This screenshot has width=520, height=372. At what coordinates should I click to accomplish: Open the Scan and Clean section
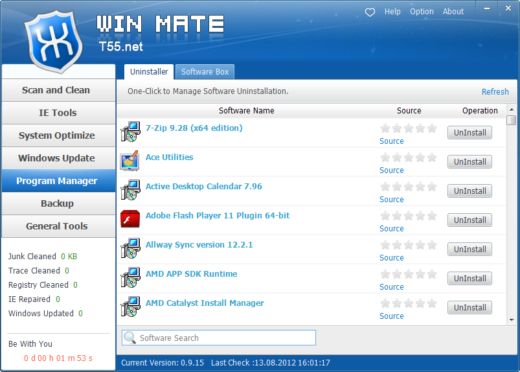pos(58,90)
